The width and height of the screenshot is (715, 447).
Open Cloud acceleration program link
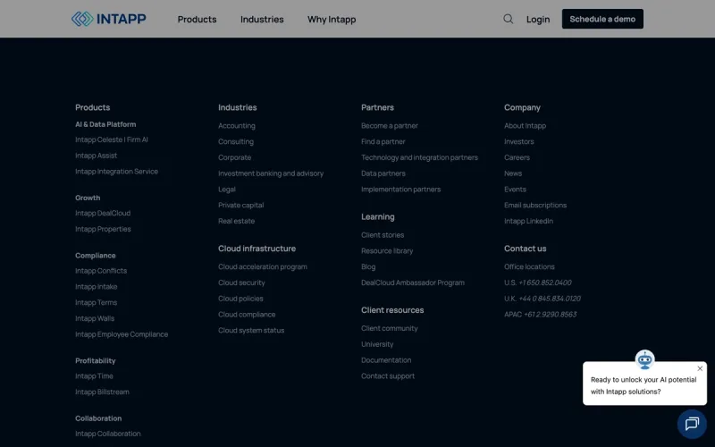tap(262, 266)
